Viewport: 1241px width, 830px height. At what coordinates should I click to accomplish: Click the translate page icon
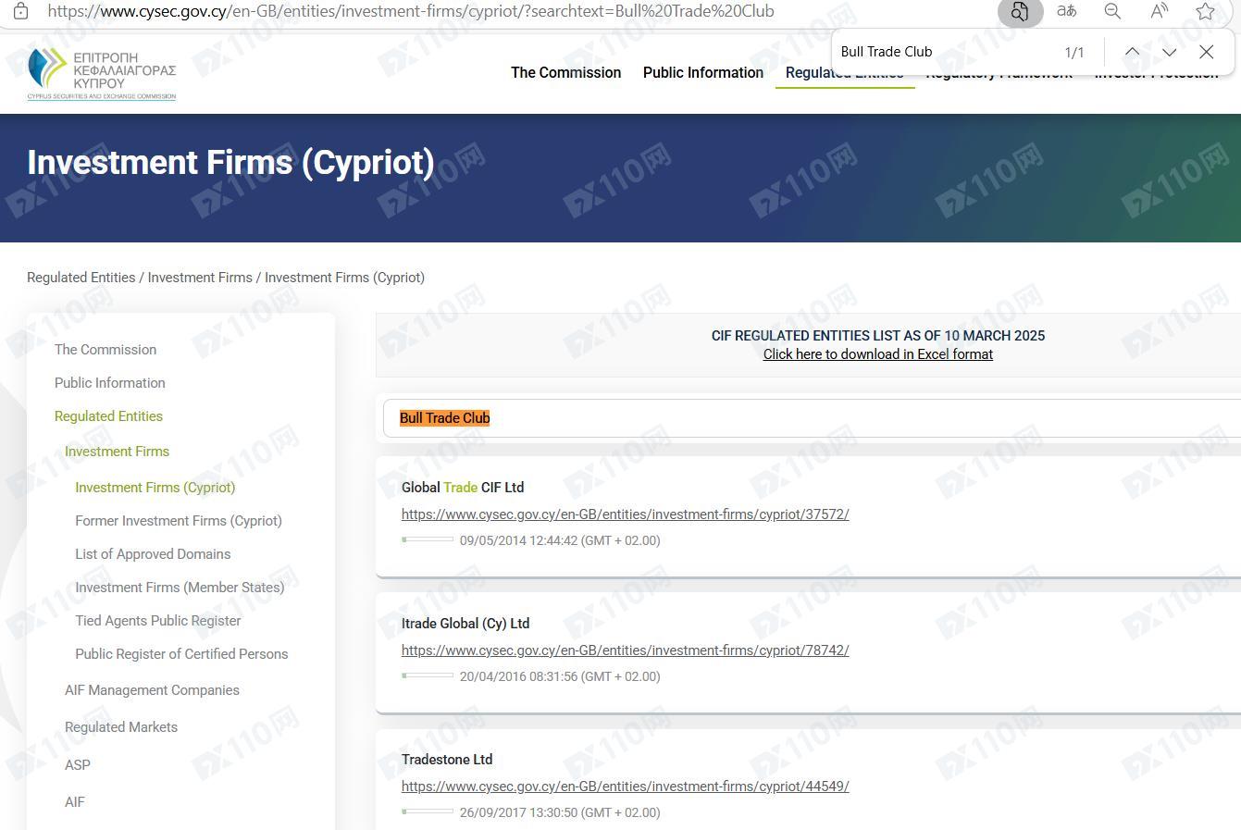click(1066, 11)
